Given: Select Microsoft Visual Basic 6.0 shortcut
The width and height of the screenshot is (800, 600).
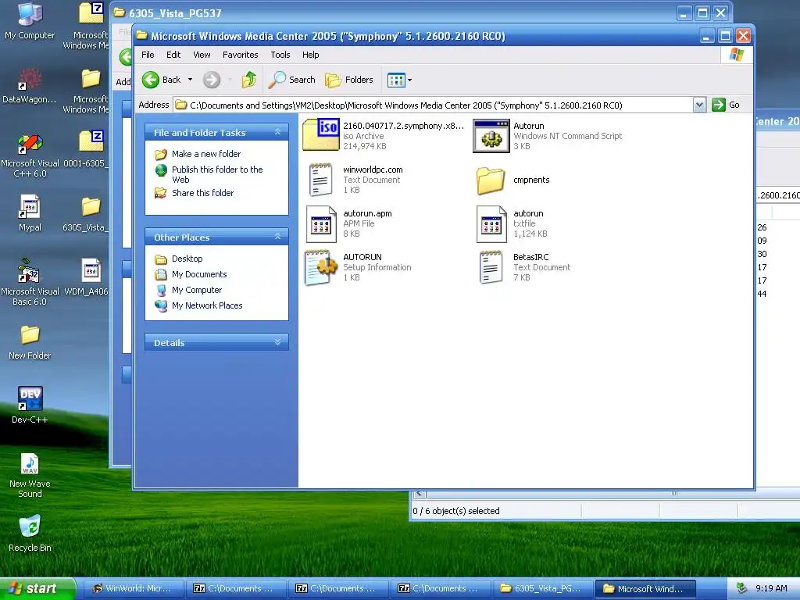Looking at the screenshot, I should pyautogui.click(x=30, y=283).
